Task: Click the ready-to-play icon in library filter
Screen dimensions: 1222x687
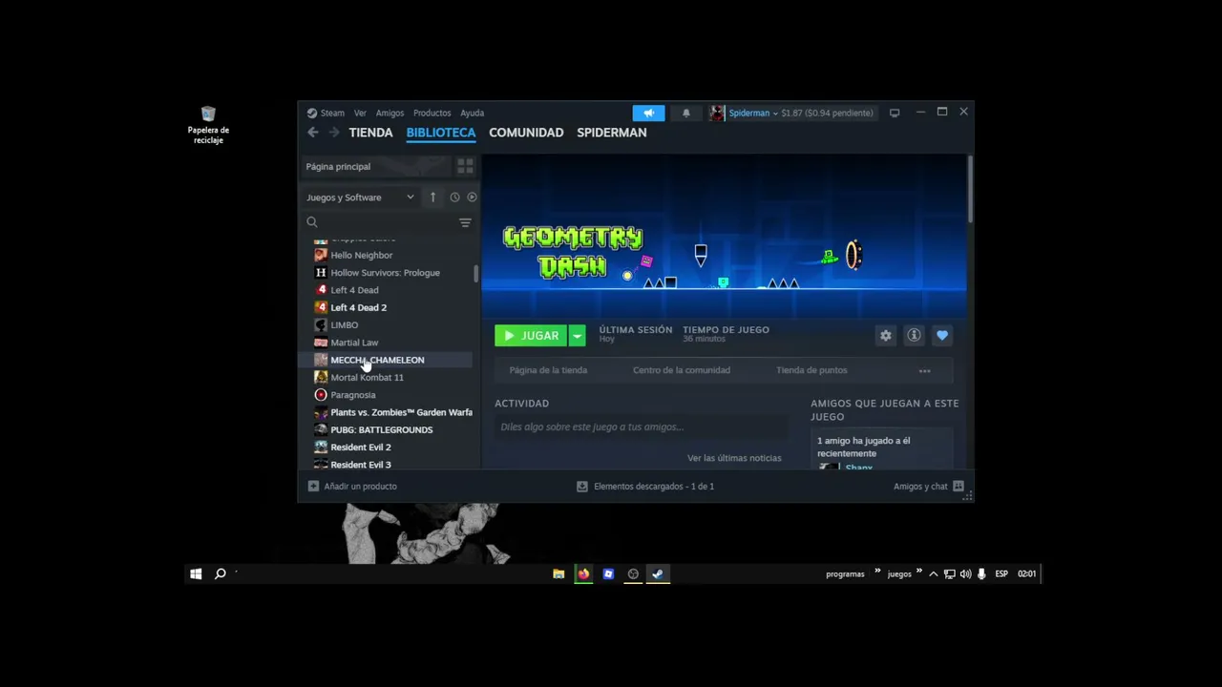Action: 472,198
